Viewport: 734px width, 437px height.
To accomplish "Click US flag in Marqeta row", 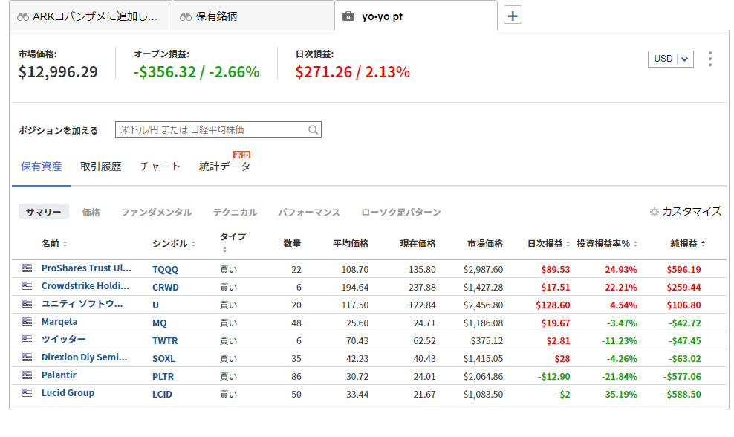I will point(27,321).
